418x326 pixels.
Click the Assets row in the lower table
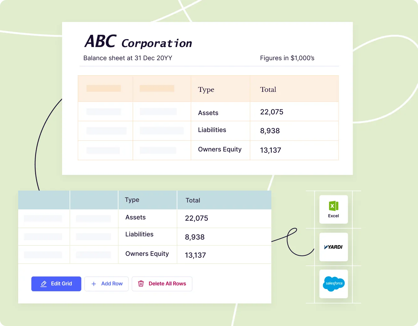(x=135, y=217)
